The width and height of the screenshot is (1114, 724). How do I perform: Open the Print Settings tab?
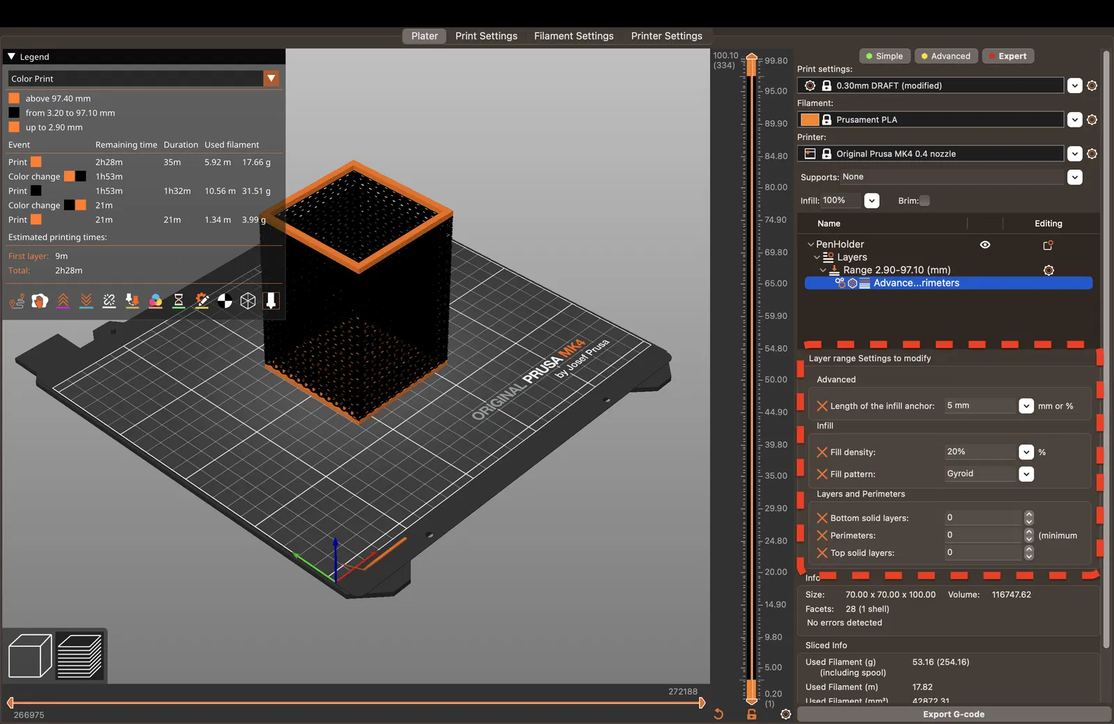coord(486,36)
